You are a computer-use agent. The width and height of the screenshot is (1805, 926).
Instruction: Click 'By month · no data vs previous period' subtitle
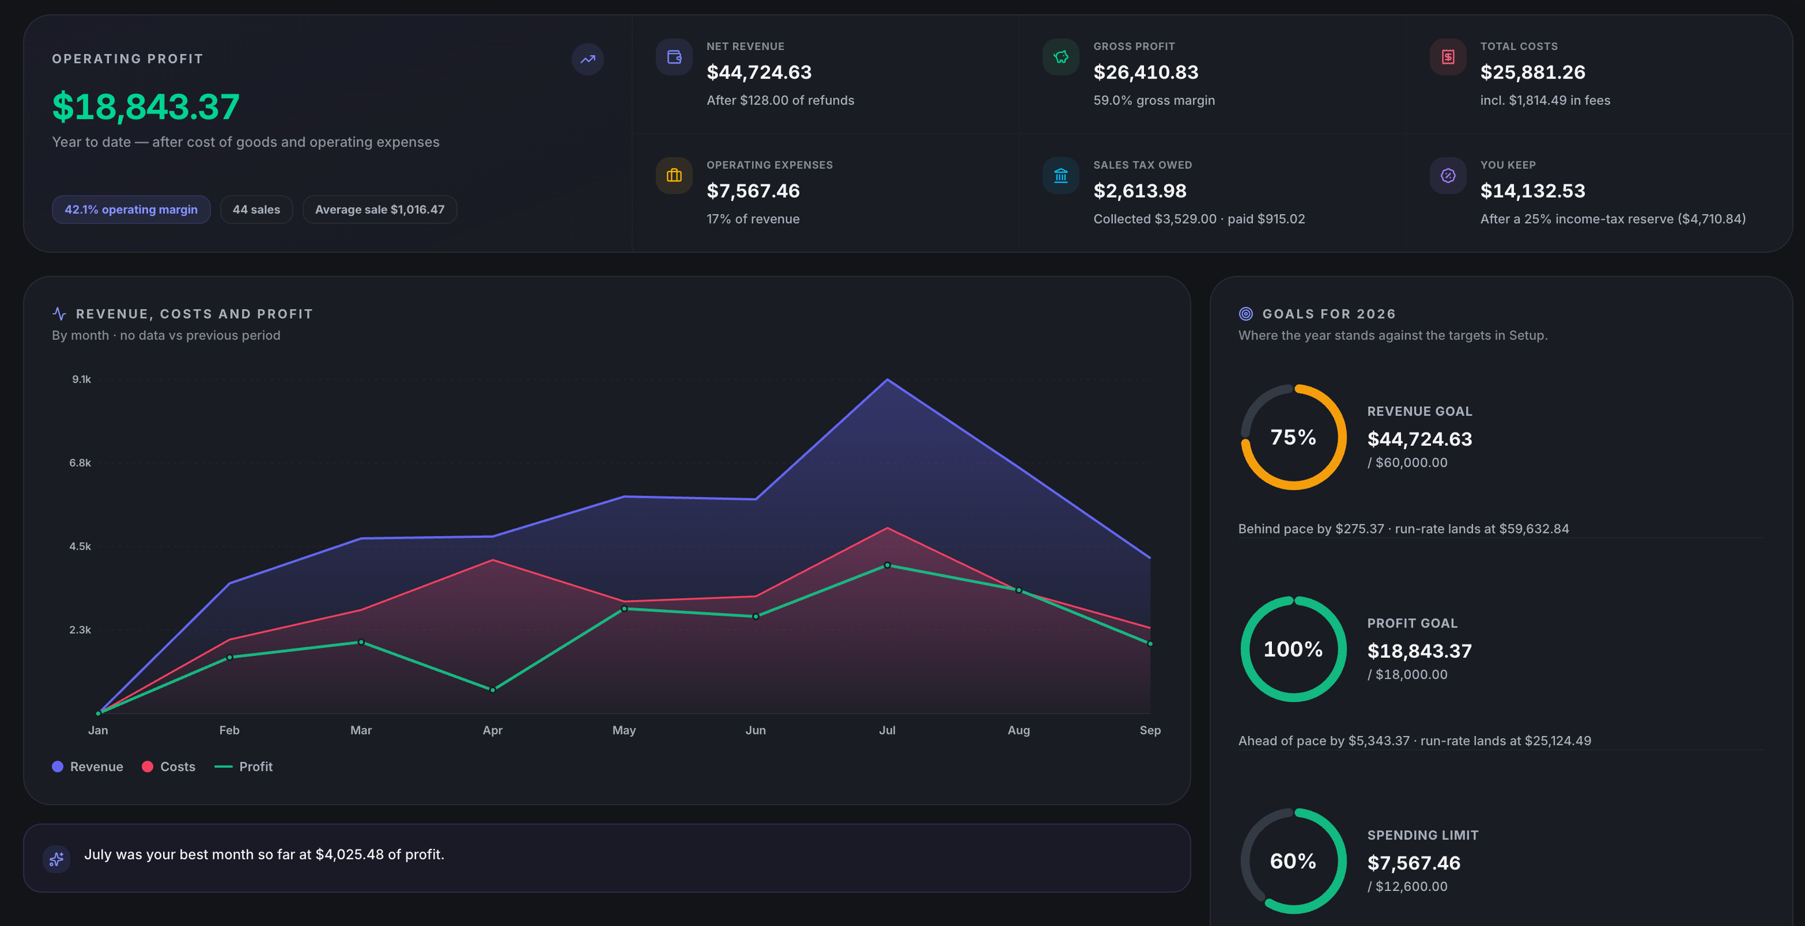(x=166, y=335)
